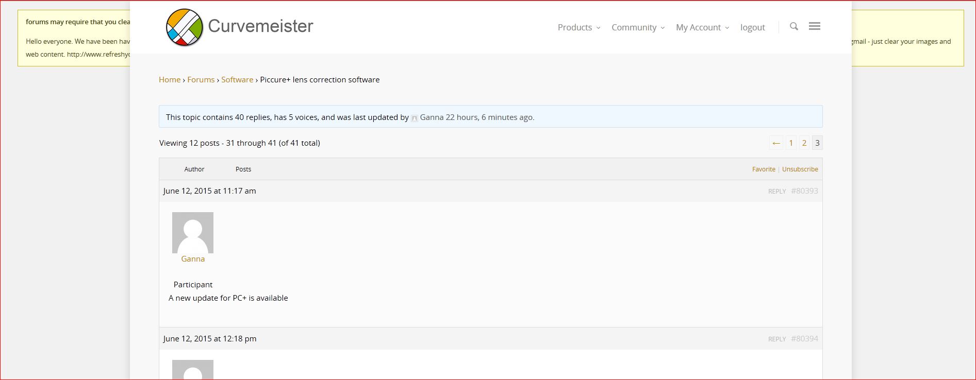Viewport: 976px width, 380px height.
Task: Click the Ganna author name link
Action: [193, 259]
